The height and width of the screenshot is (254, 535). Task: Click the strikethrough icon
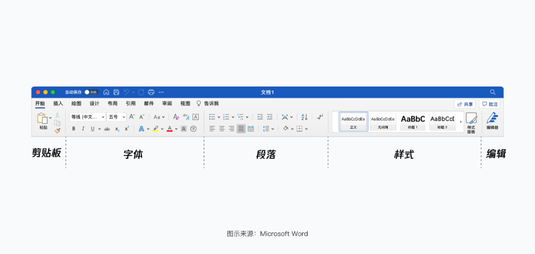point(107,129)
